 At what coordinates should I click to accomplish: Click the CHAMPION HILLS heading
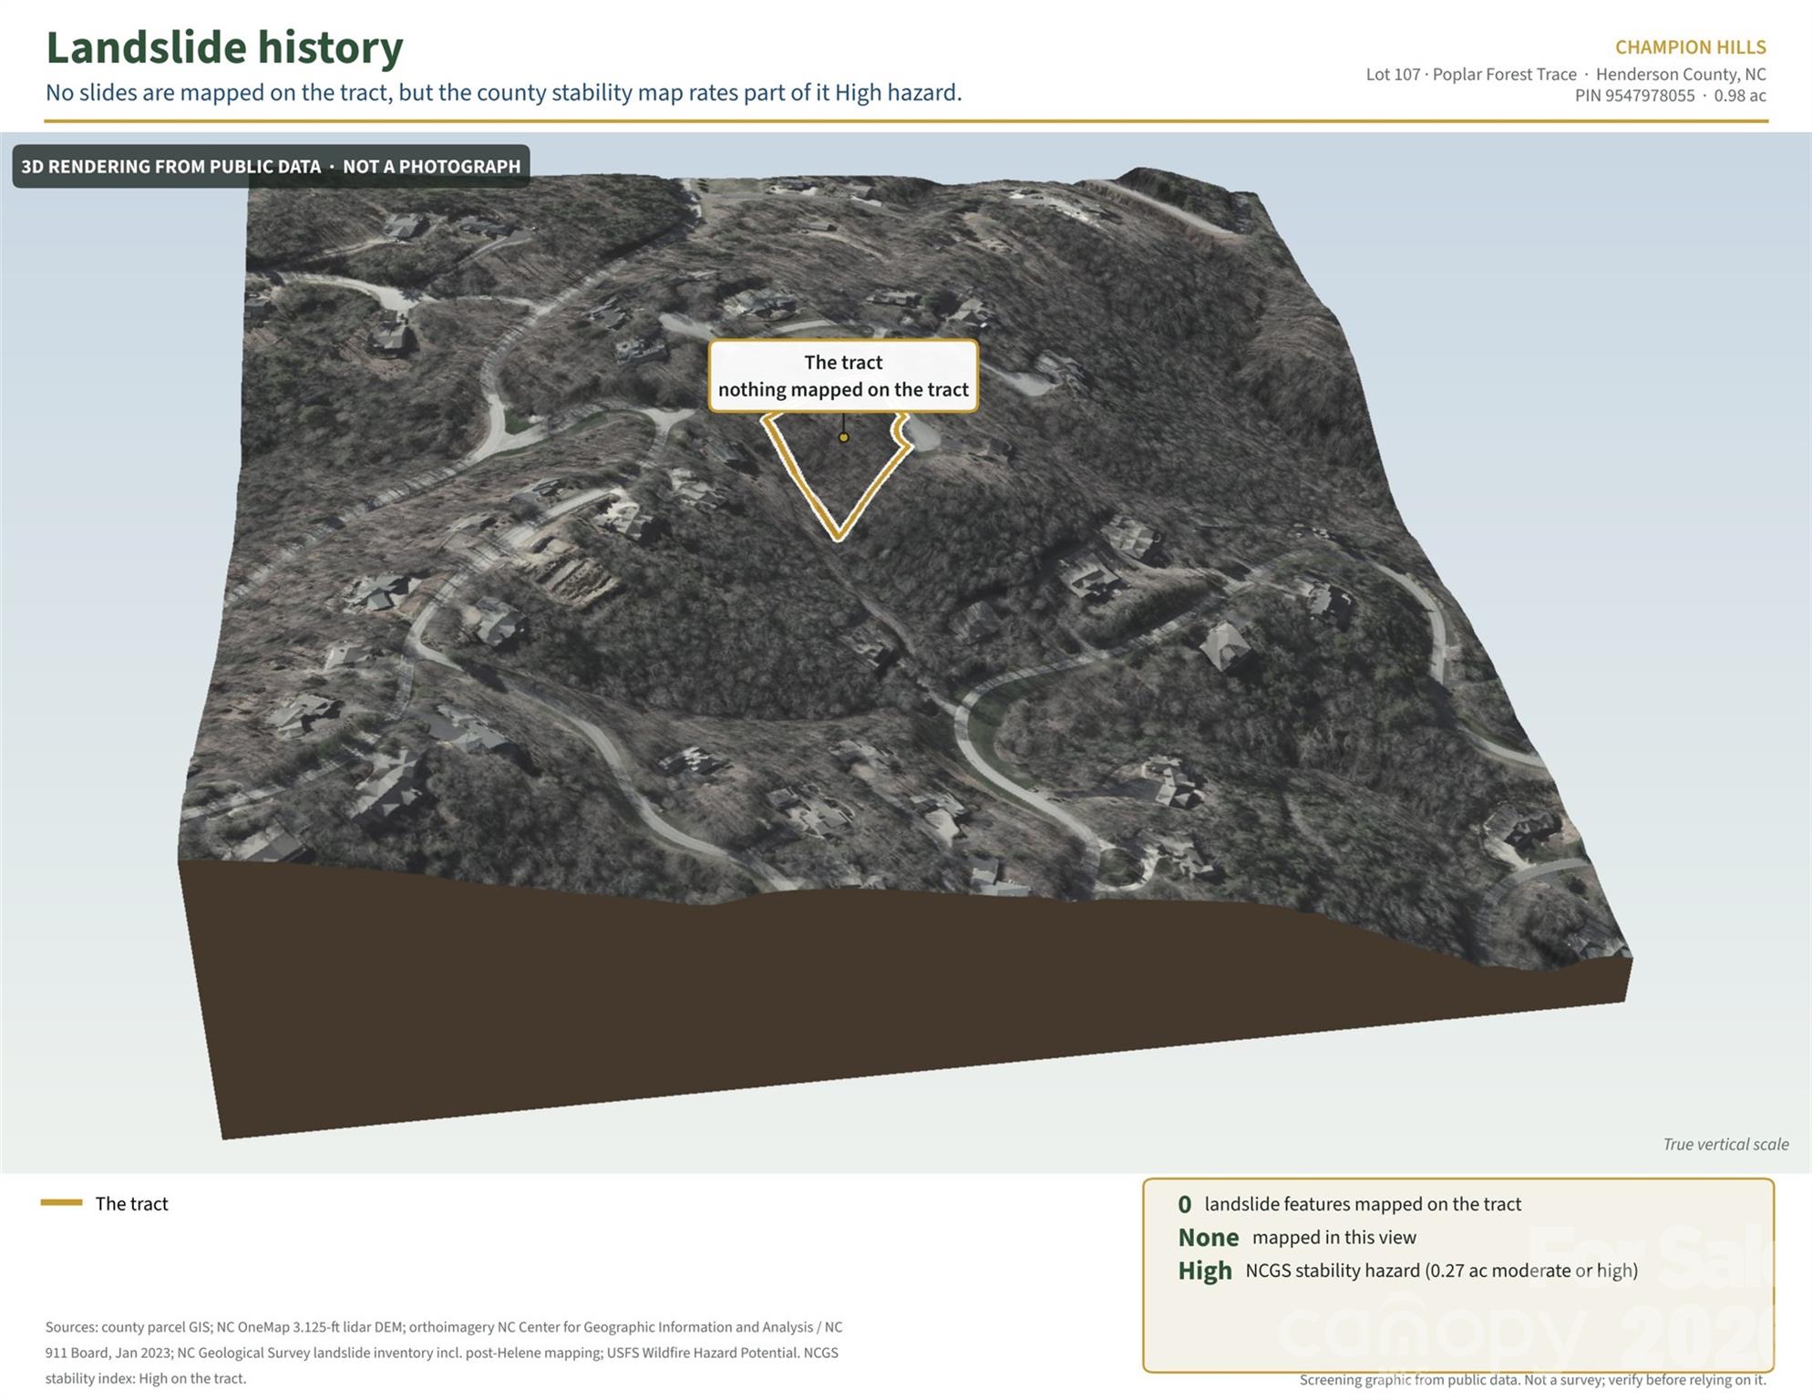1690,47
